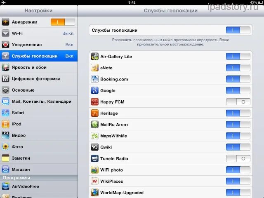The height and width of the screenshot is (198, 264).
Task: Enable location for Happy FCM
Action: point(238,102)
